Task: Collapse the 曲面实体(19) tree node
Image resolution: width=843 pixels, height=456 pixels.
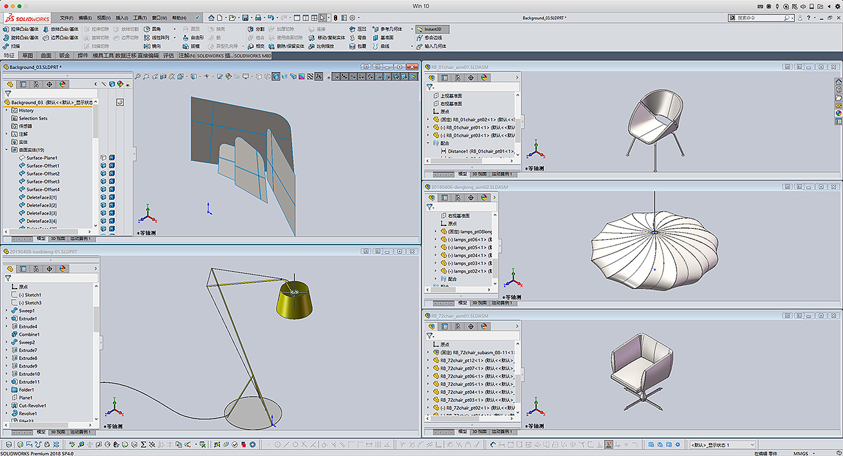Action: point(7,150)
